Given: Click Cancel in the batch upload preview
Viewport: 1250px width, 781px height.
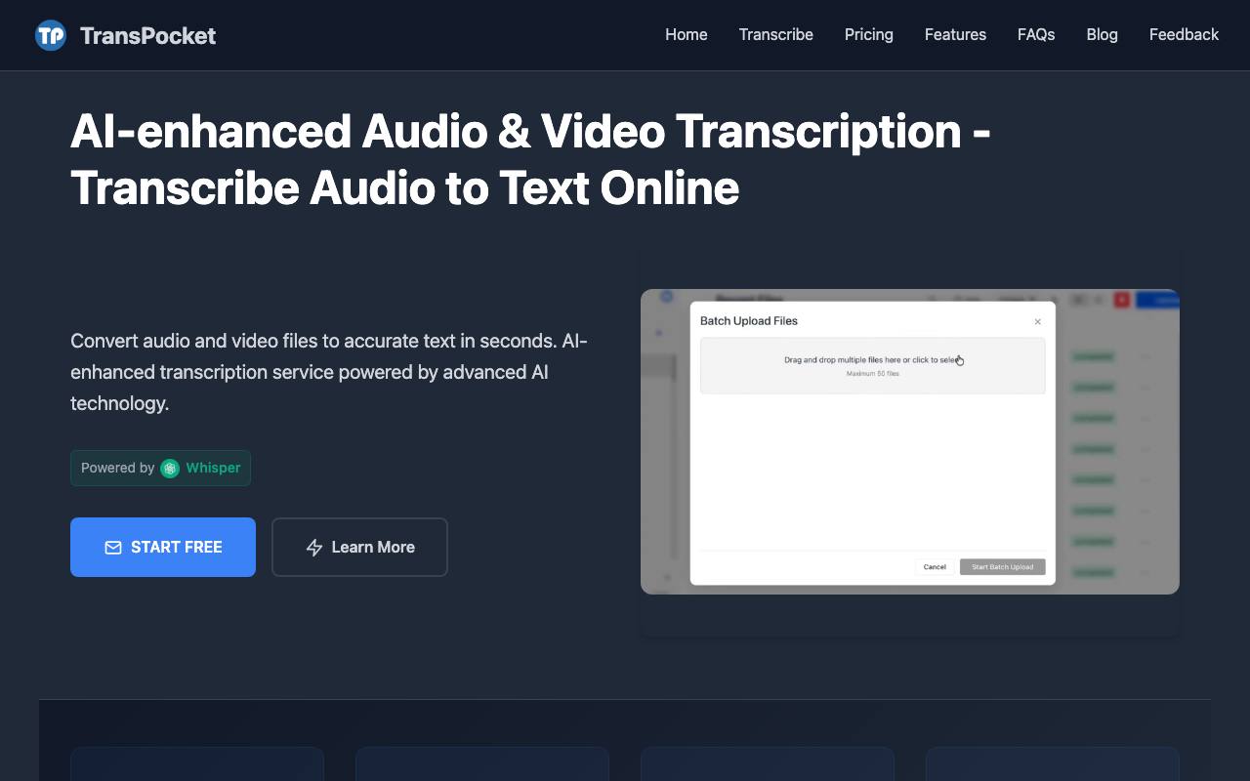Looking at the screenshot, I should click(x=935, y=566).
